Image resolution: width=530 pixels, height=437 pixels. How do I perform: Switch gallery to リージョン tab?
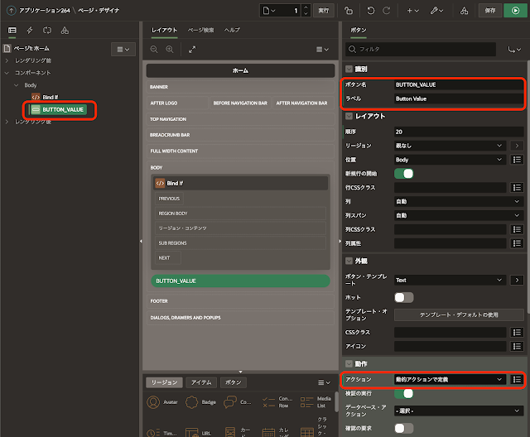pos(164,382)
